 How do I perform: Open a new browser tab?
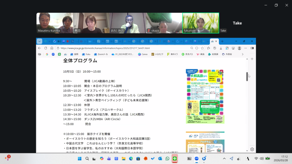pos(222,41)
